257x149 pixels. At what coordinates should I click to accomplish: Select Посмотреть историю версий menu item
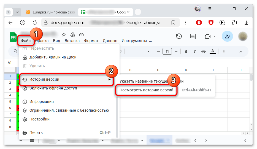pos(146,90)
